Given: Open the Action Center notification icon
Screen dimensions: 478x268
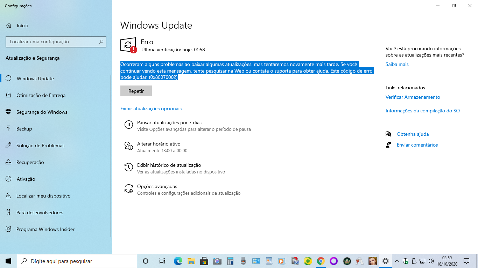Looking at the screenshot, I should (466, 261).
